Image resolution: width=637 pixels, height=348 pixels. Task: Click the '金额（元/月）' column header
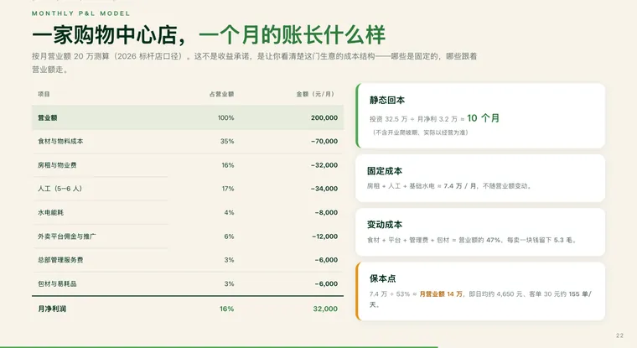(x=316, y=94)
